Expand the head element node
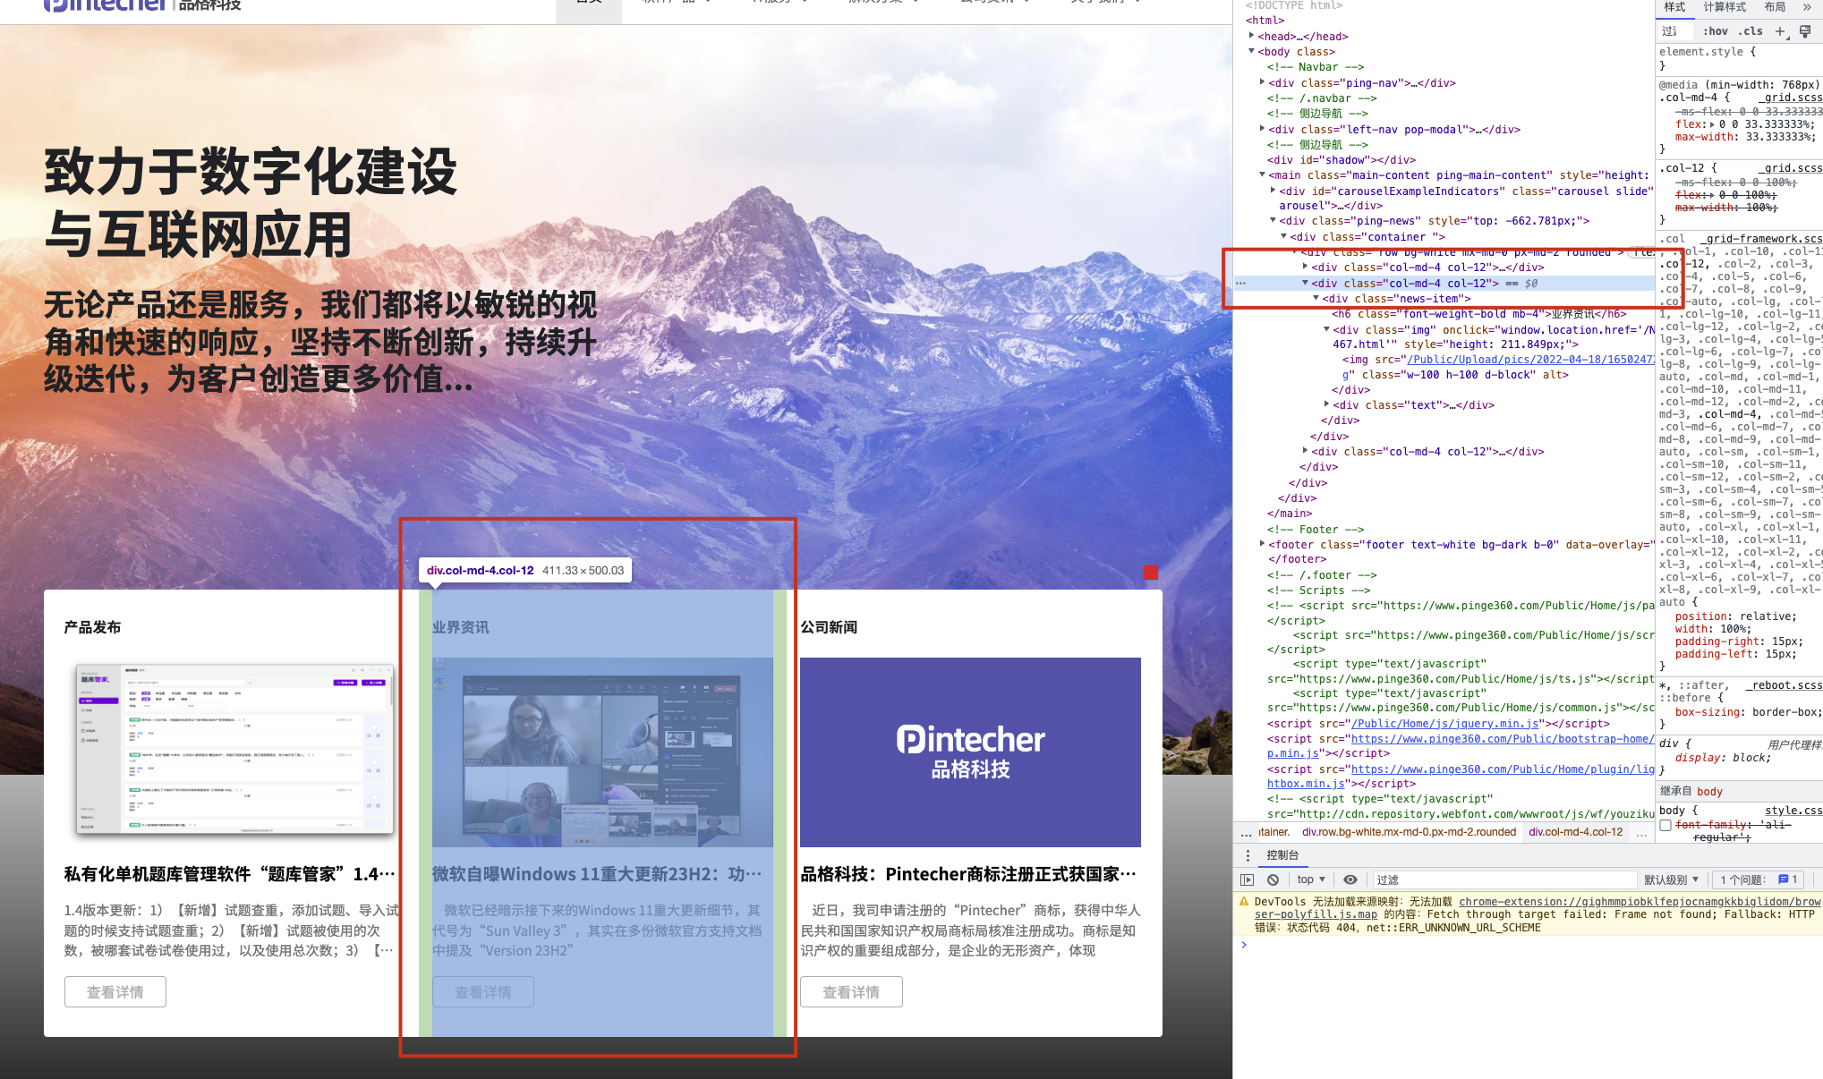Screen dimensions: 1823x1079 tap(1251, 36)
